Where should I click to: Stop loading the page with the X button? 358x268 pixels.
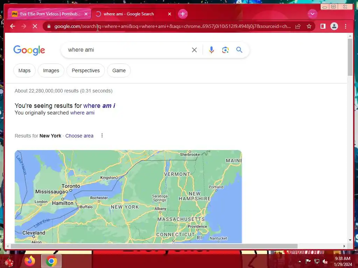35,27
